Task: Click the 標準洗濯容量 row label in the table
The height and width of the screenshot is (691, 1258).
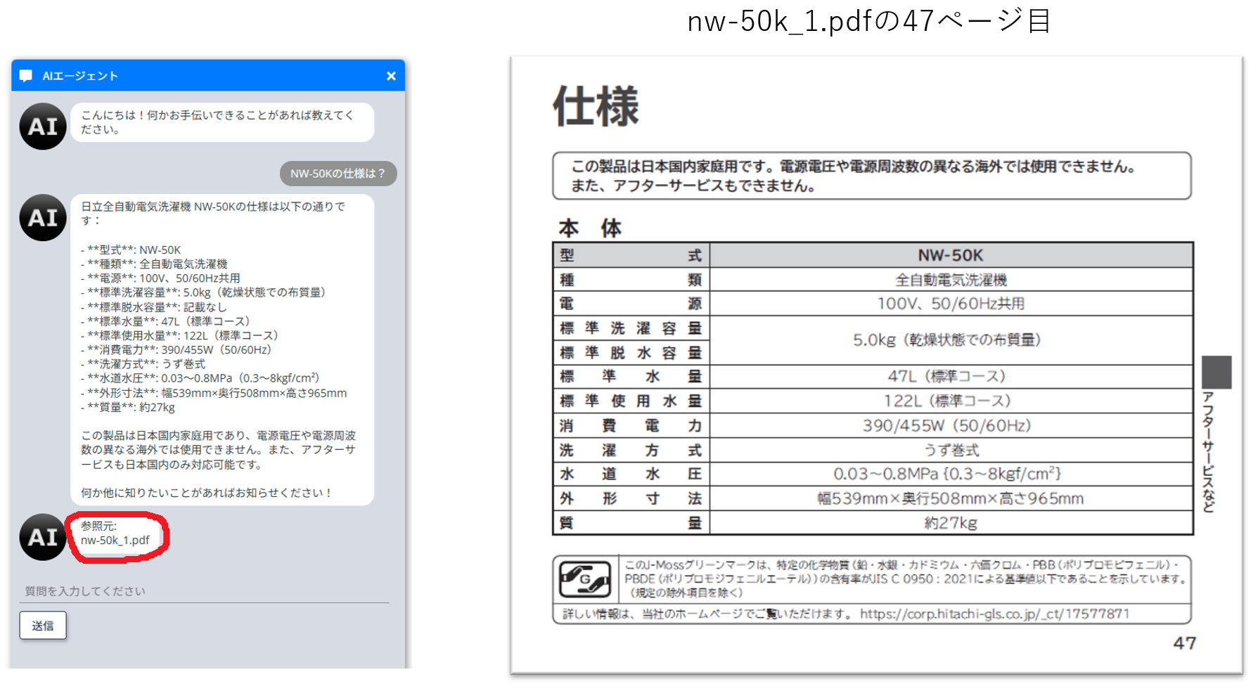Action: point(631,328)
